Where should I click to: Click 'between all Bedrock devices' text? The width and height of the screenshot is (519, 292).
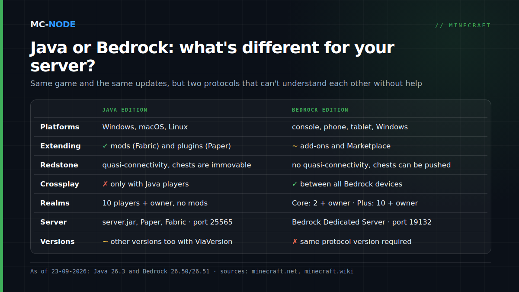[351, 184]
